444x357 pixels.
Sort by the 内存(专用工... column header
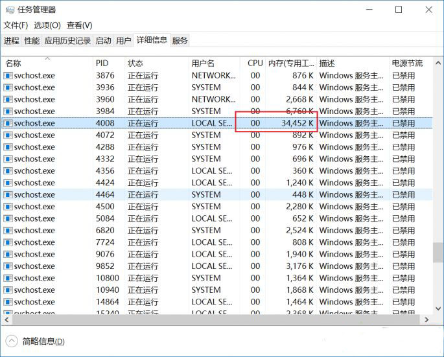[x=291, y=63]
